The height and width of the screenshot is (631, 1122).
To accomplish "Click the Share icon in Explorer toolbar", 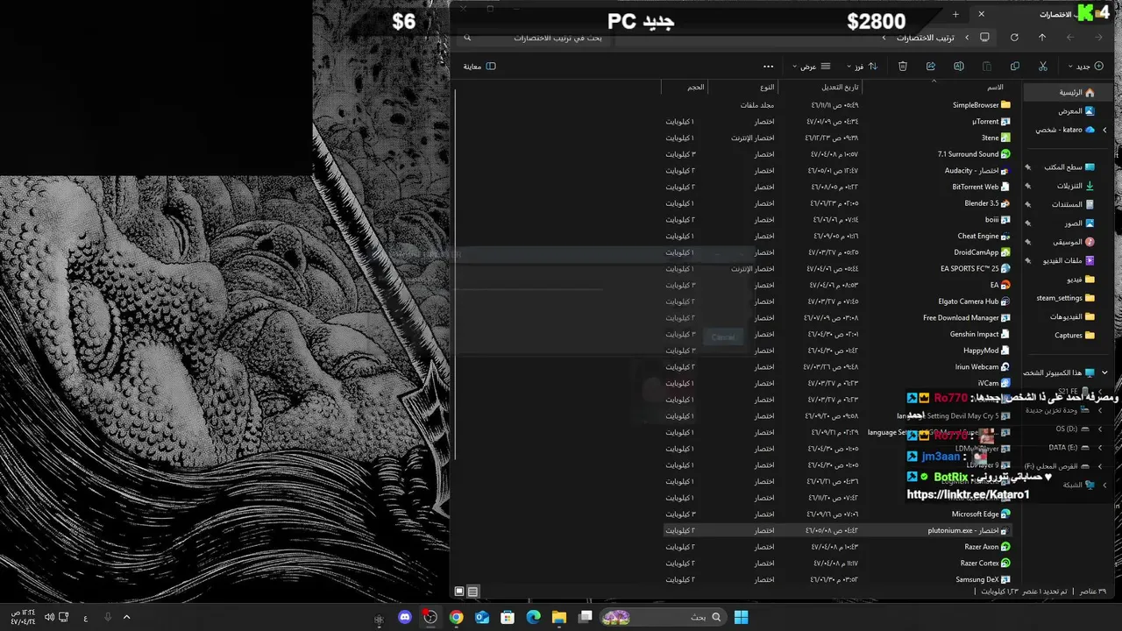I will pos(930,67).
